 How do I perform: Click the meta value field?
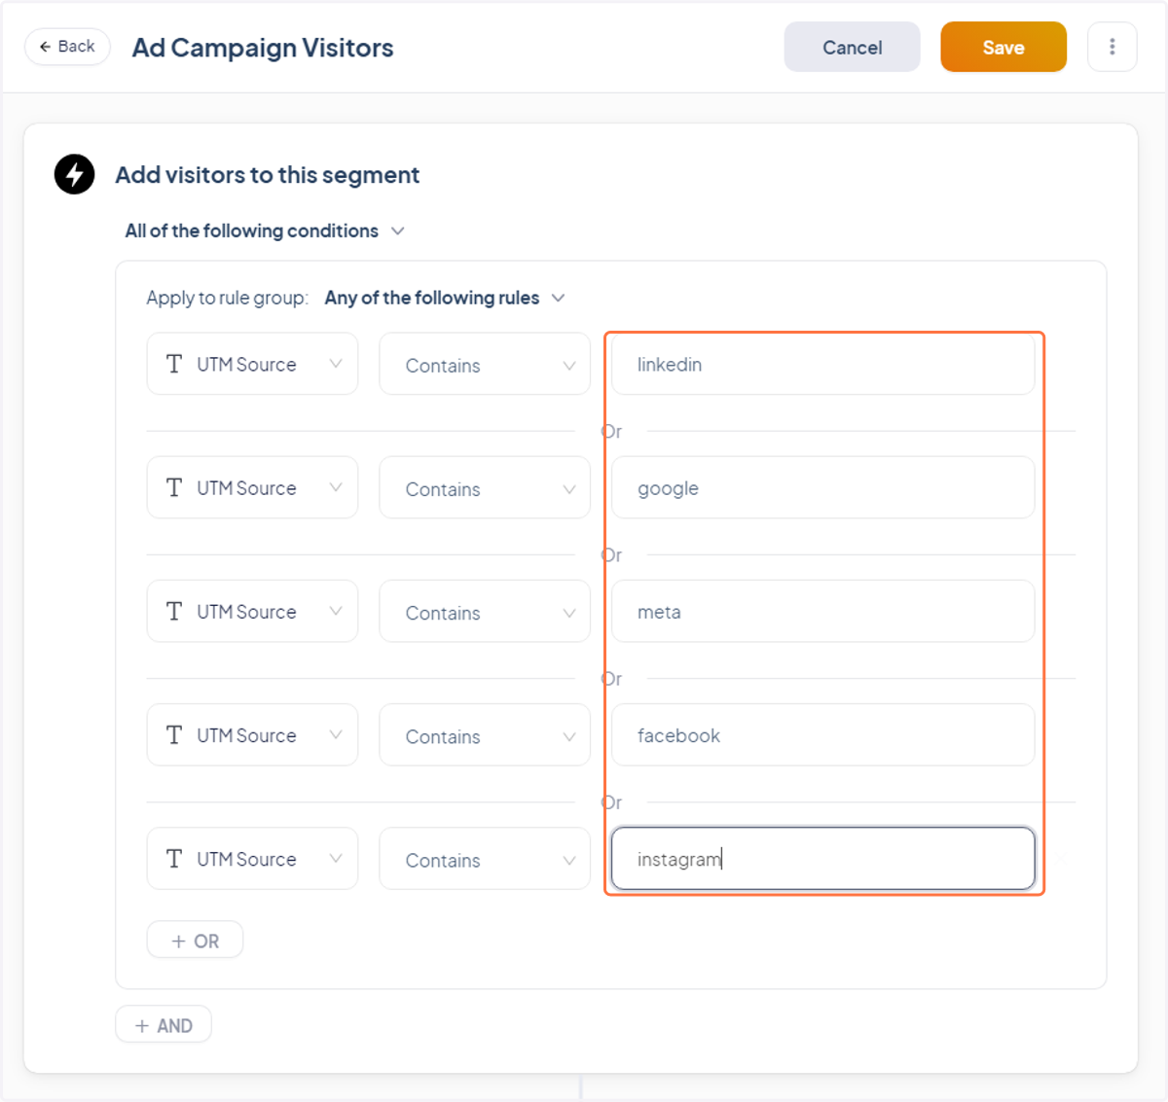[x=822, y=611]
